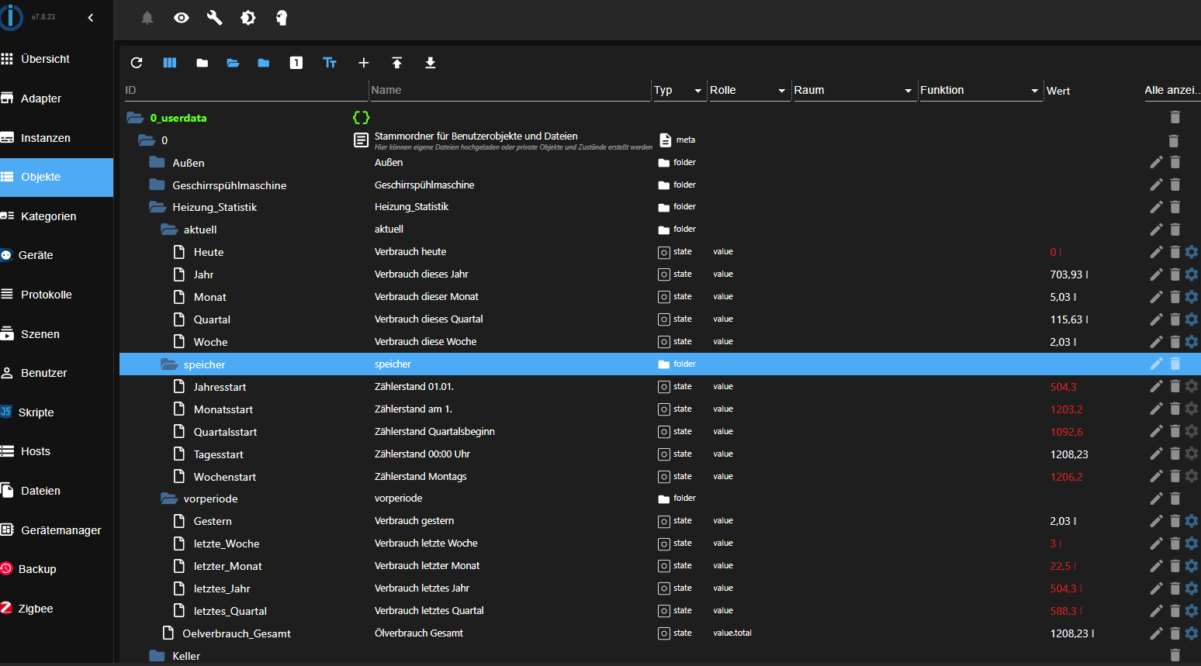The height and width of the screenshot is (666, 1201).
Task: Open custom settings gear for Monat
Action: [1192, 297]
